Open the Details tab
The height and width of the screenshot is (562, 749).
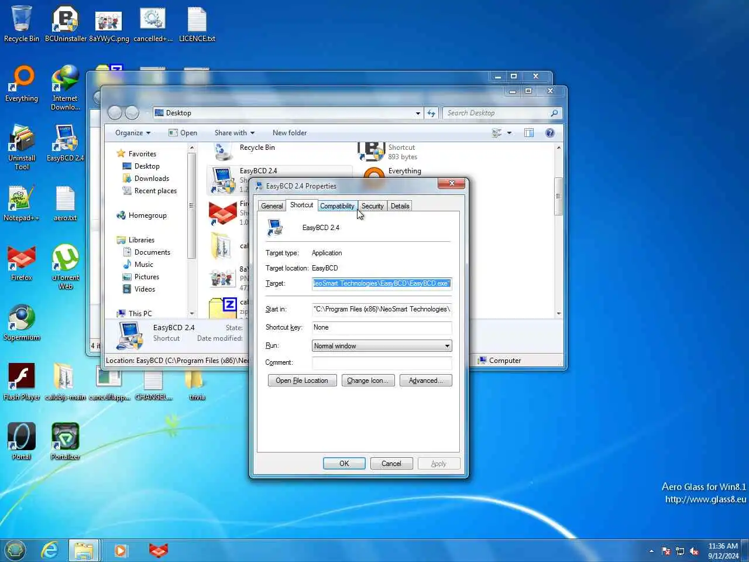coord(400,206)
